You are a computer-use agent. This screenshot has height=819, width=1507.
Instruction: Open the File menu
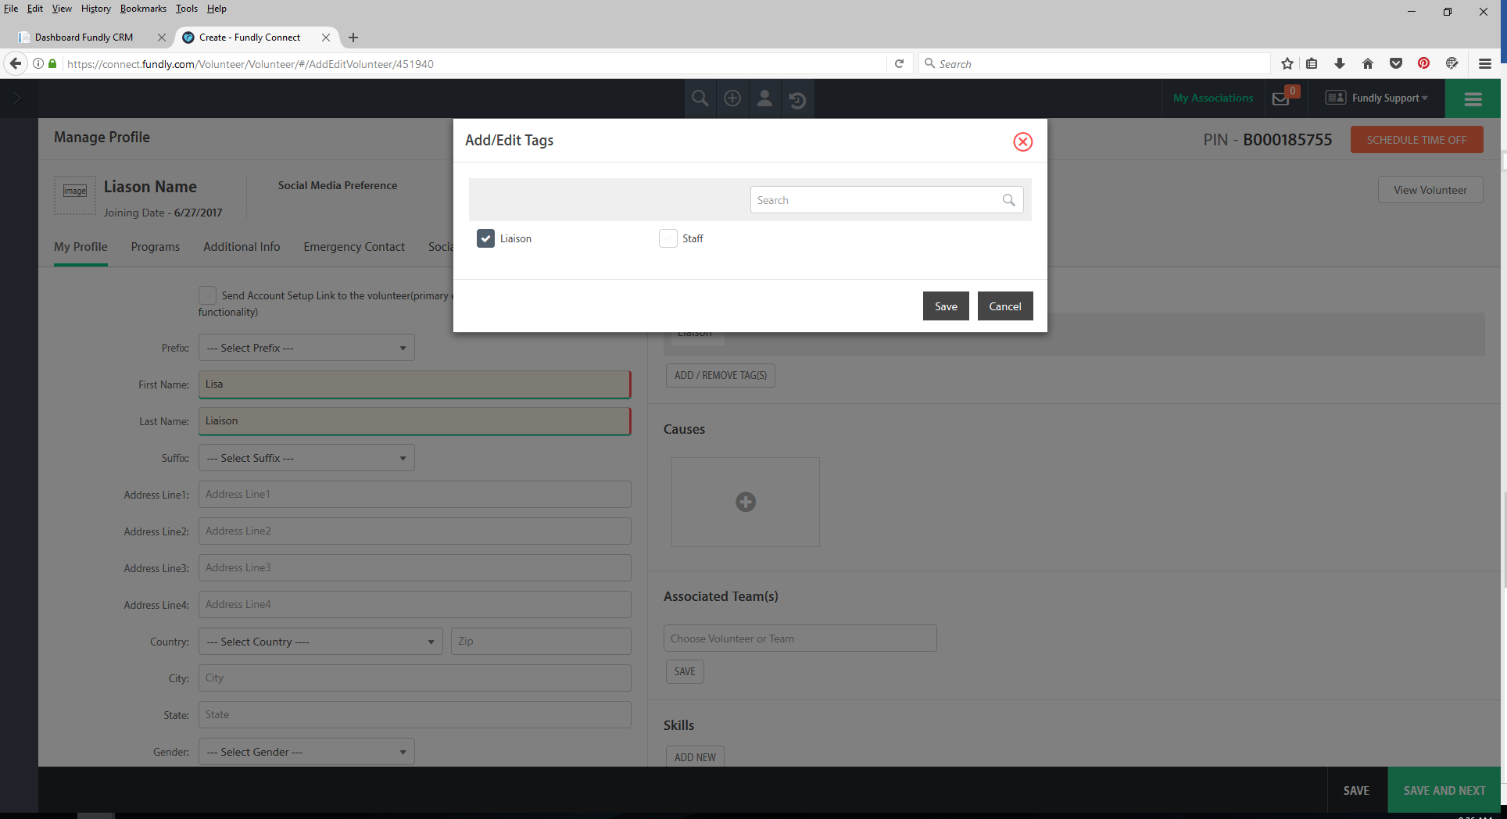[11, 9]
